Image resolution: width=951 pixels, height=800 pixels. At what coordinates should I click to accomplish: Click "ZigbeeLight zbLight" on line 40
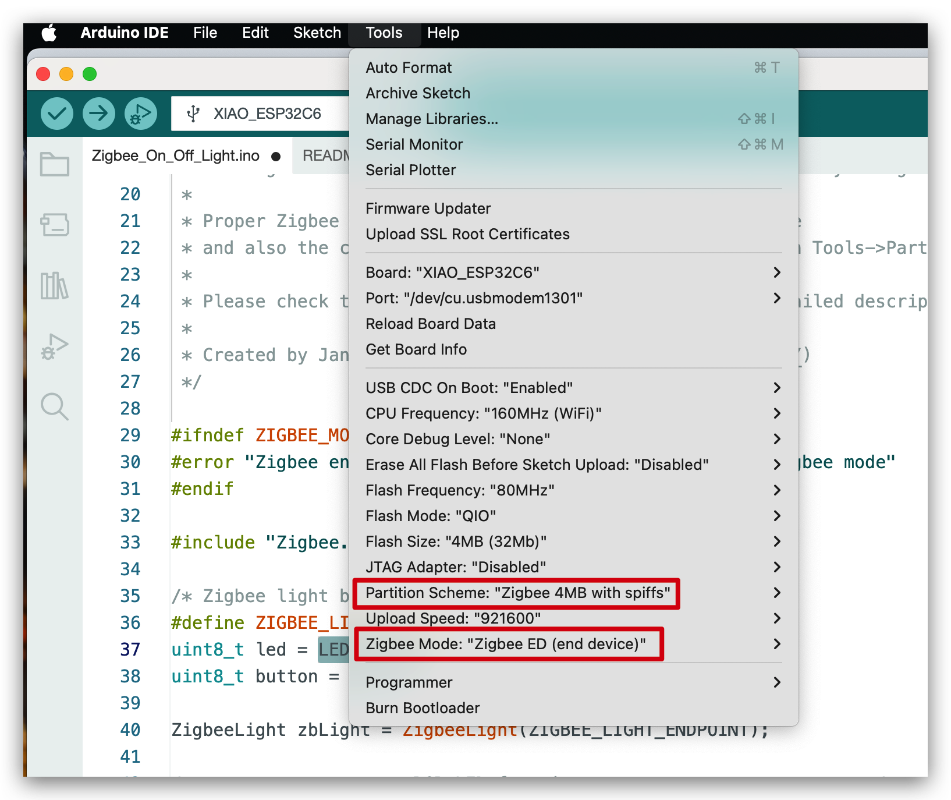[x=271, y=730]
